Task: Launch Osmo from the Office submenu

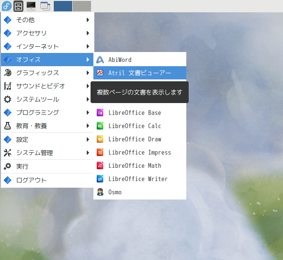Action: click(x=140, y=192)
